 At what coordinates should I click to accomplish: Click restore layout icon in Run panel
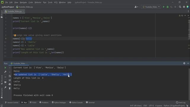click(x=5, y=82)
